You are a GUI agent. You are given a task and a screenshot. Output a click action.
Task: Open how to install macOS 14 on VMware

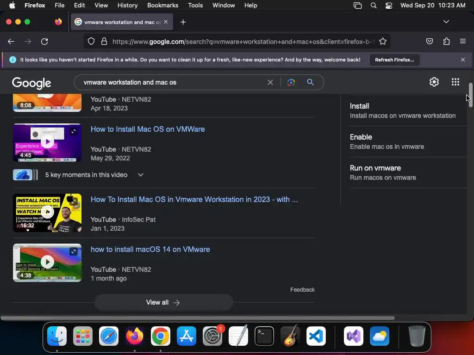(x=150, y=249)
